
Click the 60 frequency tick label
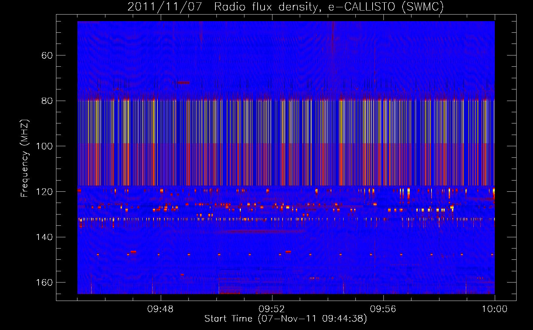coord(47,55)
